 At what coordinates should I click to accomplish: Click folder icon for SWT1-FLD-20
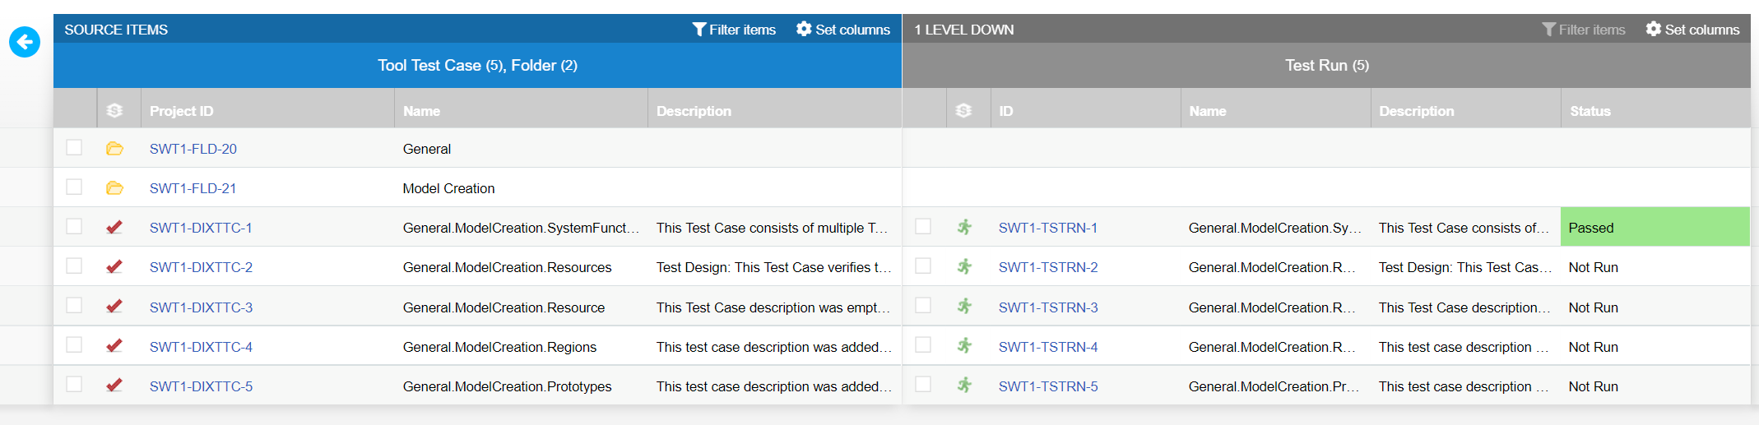(114, 149)
